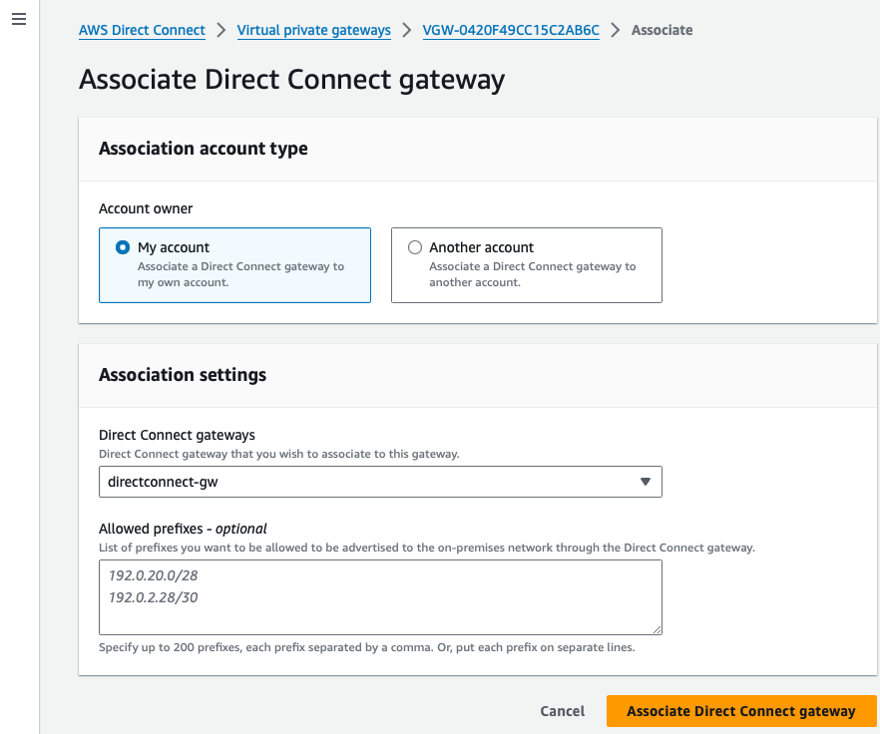Click the 'Specify up to 200 prefixes' hint
The width and height of the screenshot is (880, 734).
(x=367, y=647)
